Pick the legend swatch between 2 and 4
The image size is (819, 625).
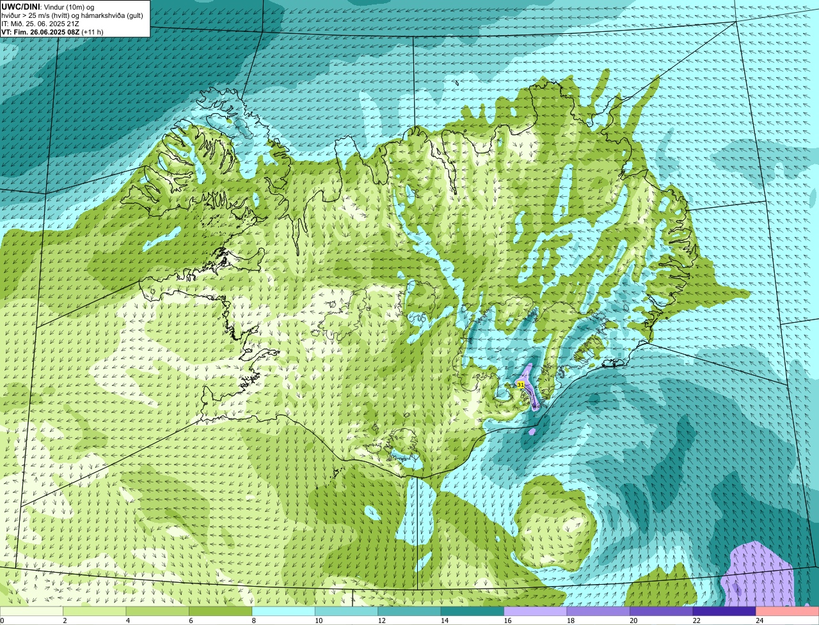pyautogui.click(x=95, y=611)
